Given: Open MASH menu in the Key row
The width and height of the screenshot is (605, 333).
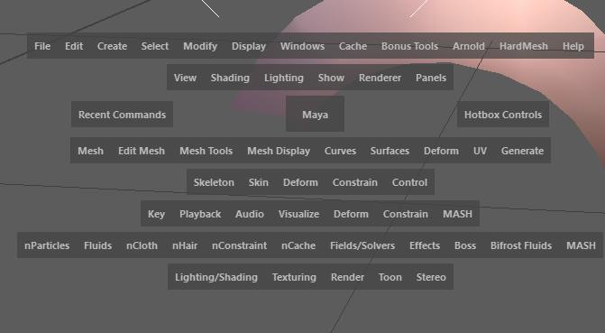Looking at the screenshot, I should click(x=457, y=214).
